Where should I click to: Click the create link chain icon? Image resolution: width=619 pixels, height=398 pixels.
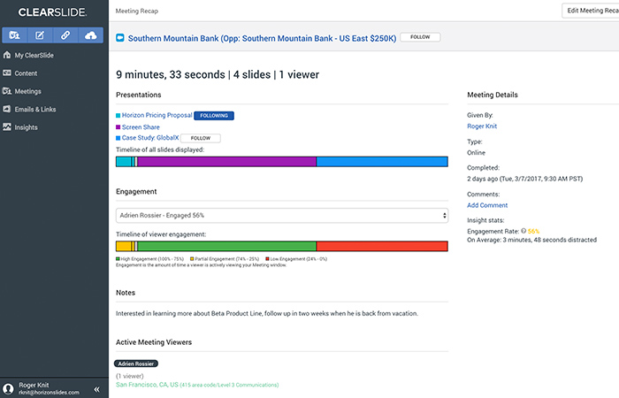[x=65, y=35]
